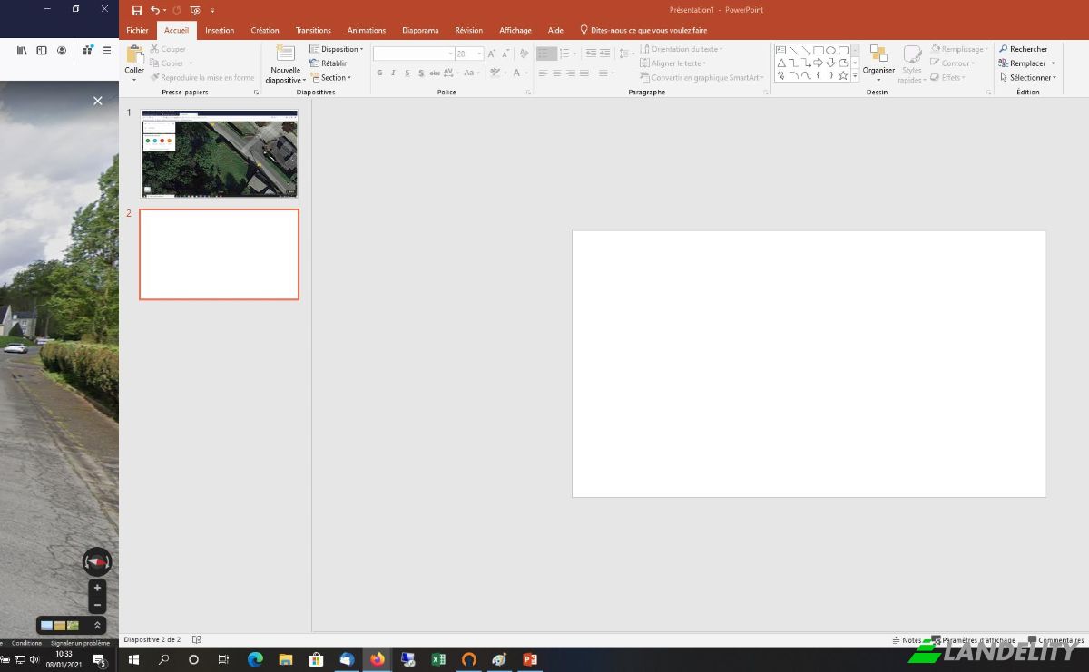
Task: Toggle bold formatting G button
Action: tap(380, 73)
